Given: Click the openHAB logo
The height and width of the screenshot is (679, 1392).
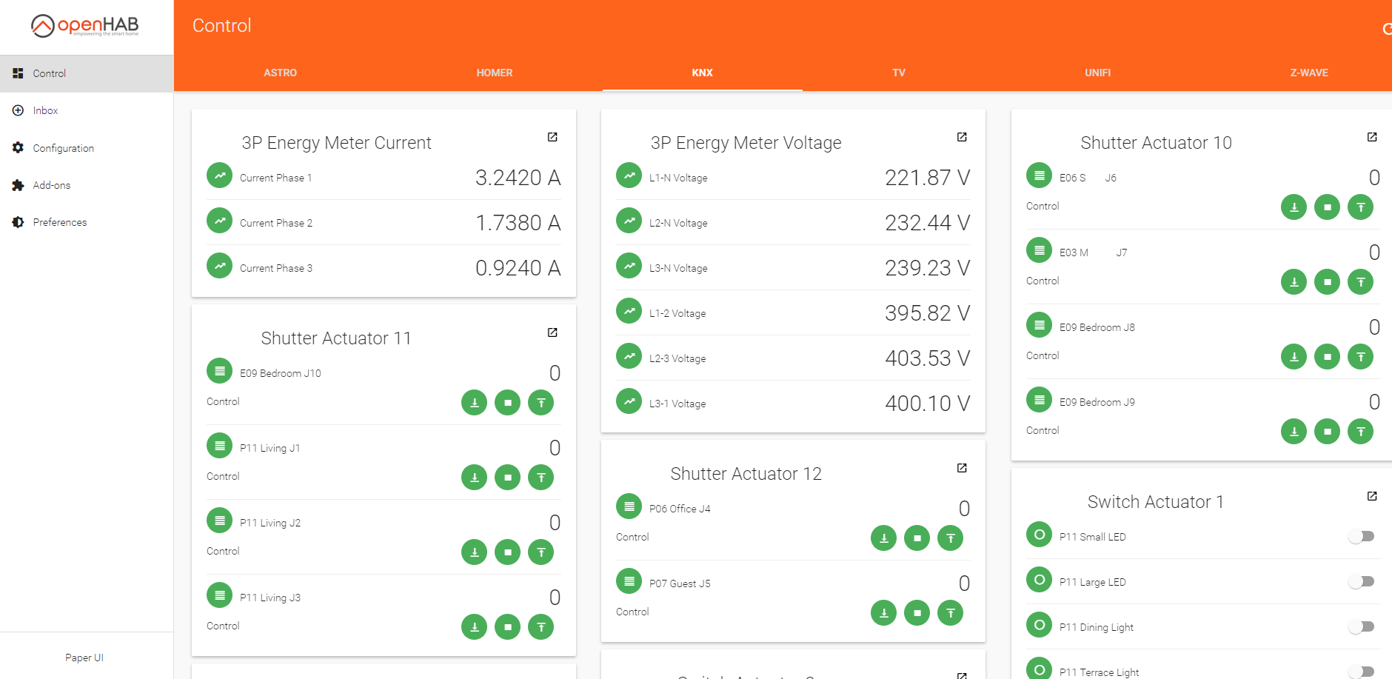Looking at the screenshot, I should [x=85, y=26].
